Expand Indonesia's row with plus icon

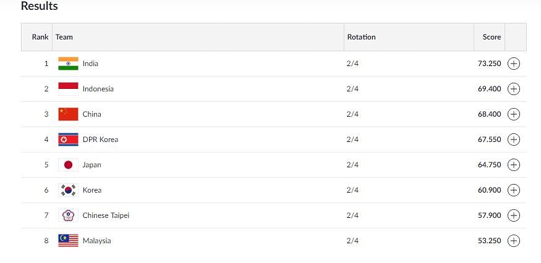(x=513, y=89)
